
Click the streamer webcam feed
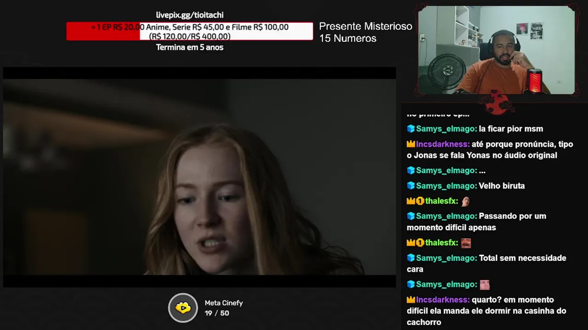click(496, 50)
